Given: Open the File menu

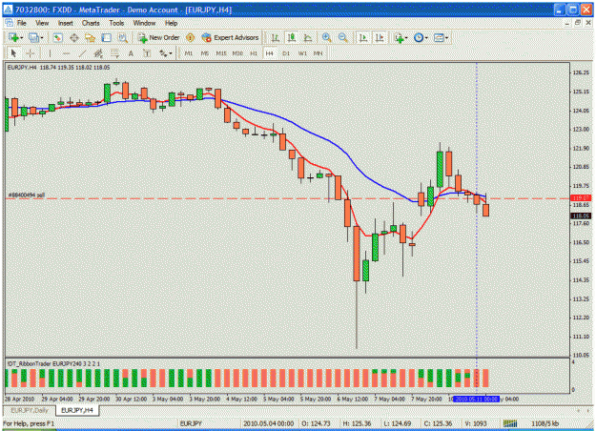Looking at the screenshot, I should 22,23.
